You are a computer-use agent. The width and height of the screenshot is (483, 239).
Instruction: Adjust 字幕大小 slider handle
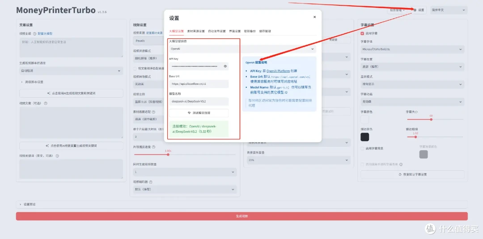(x=431, y=119)
